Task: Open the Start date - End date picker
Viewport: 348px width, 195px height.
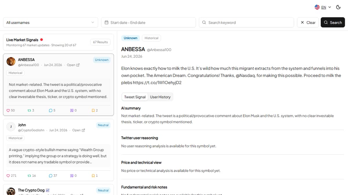Action: [148, 22]
